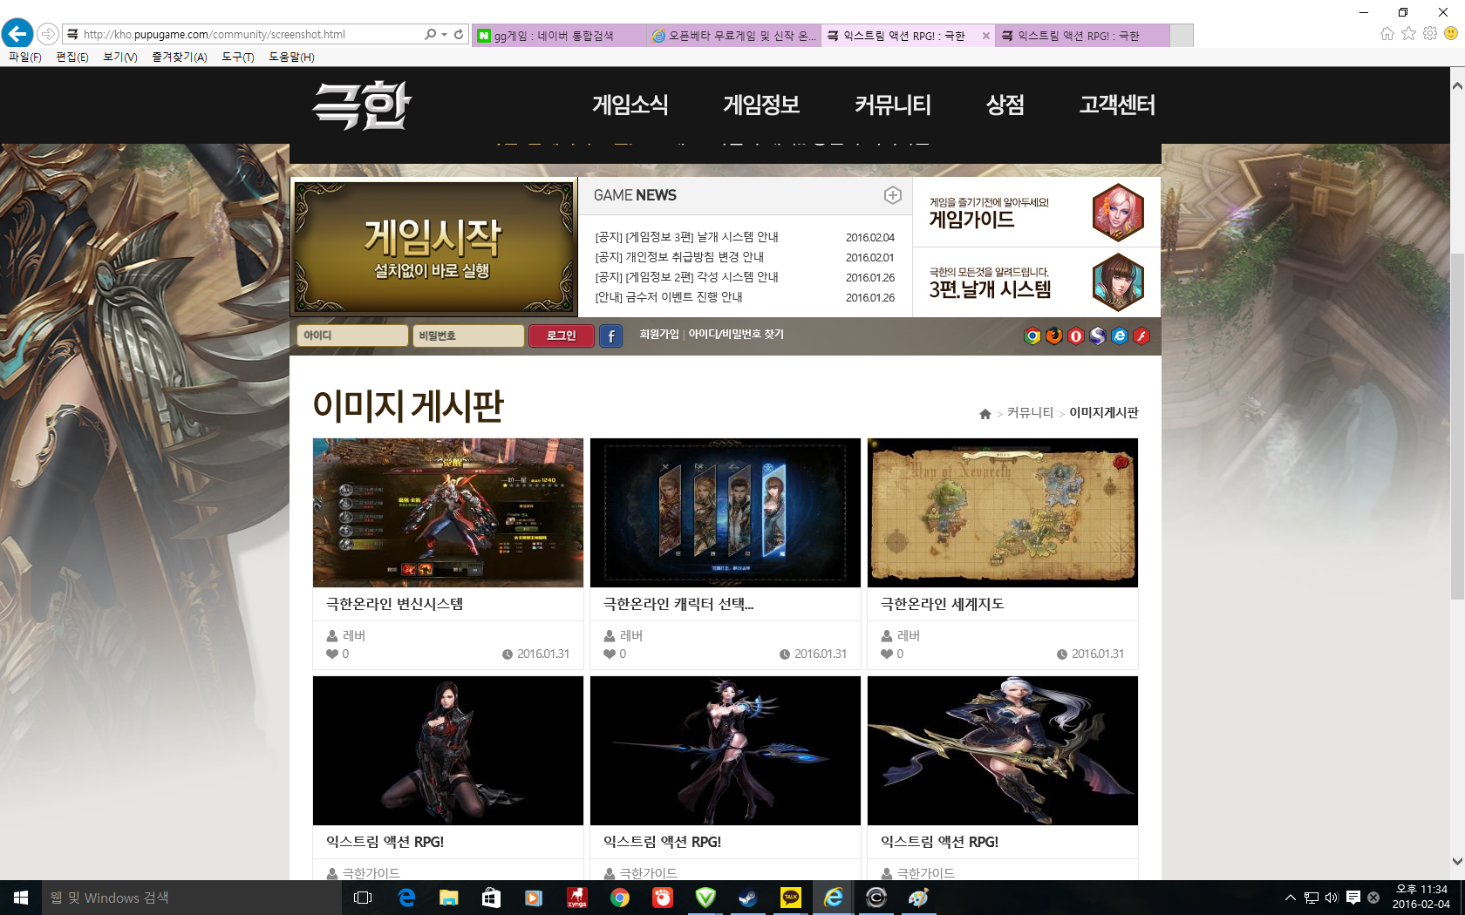The image size is (1465, 915).
Task: Log in with the Facebook icon button
Action: pos(611,335)
